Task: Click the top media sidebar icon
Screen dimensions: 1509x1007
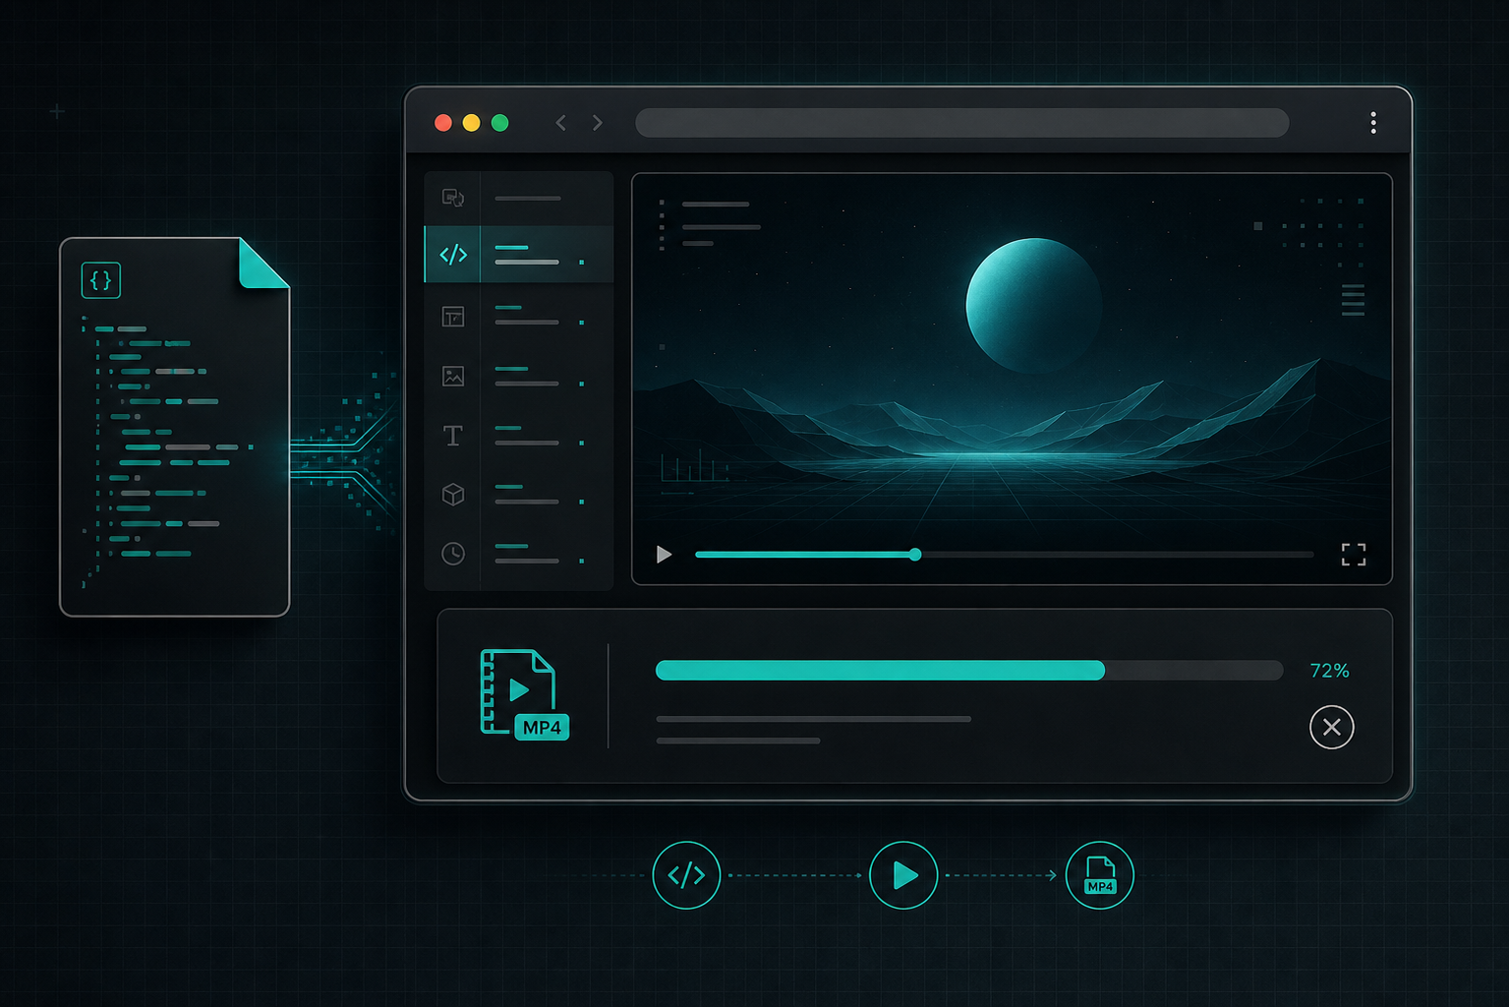Action: coord(453,198)
